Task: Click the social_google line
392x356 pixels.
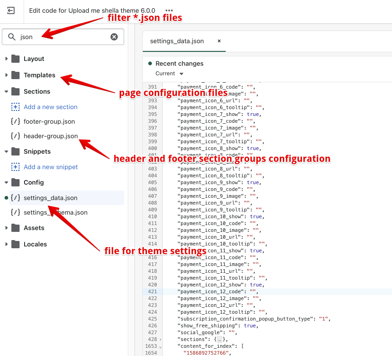Action: pos(207,332)
